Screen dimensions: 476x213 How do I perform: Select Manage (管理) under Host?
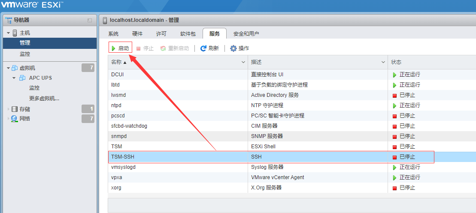pos(50,43)
